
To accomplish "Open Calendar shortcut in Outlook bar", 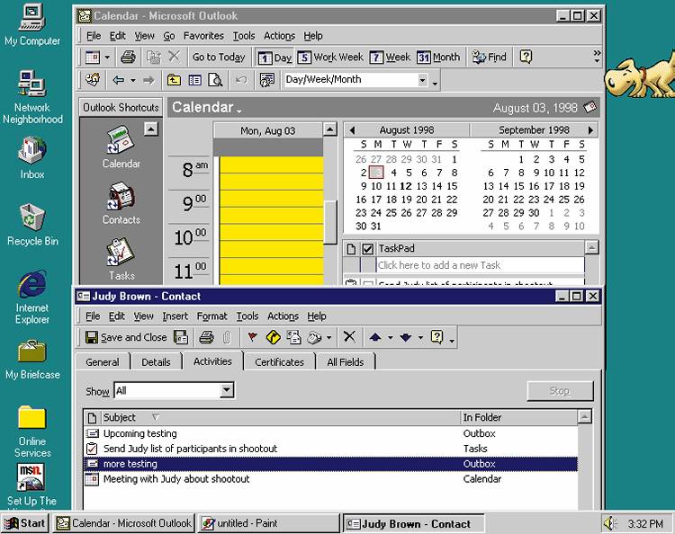I will point(121,147).
